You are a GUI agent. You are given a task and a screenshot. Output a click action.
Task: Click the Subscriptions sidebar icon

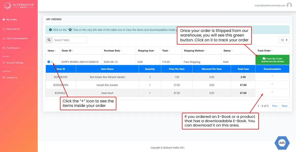(4, 29)
